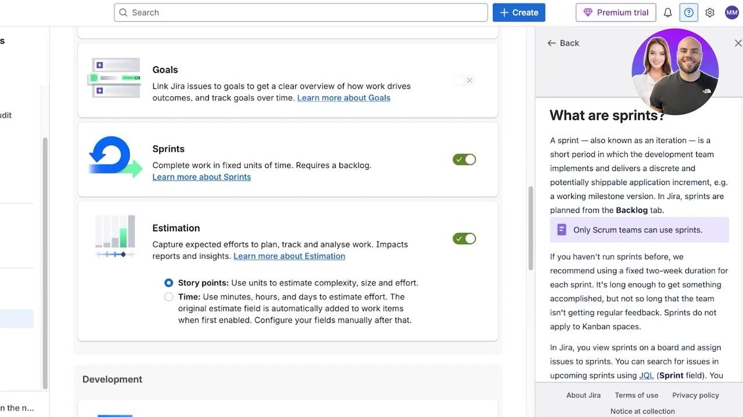Click the Sprints circular arrow icon
Image resolution: width=743 pixels, height=417 pixels.
pos(115,156)
